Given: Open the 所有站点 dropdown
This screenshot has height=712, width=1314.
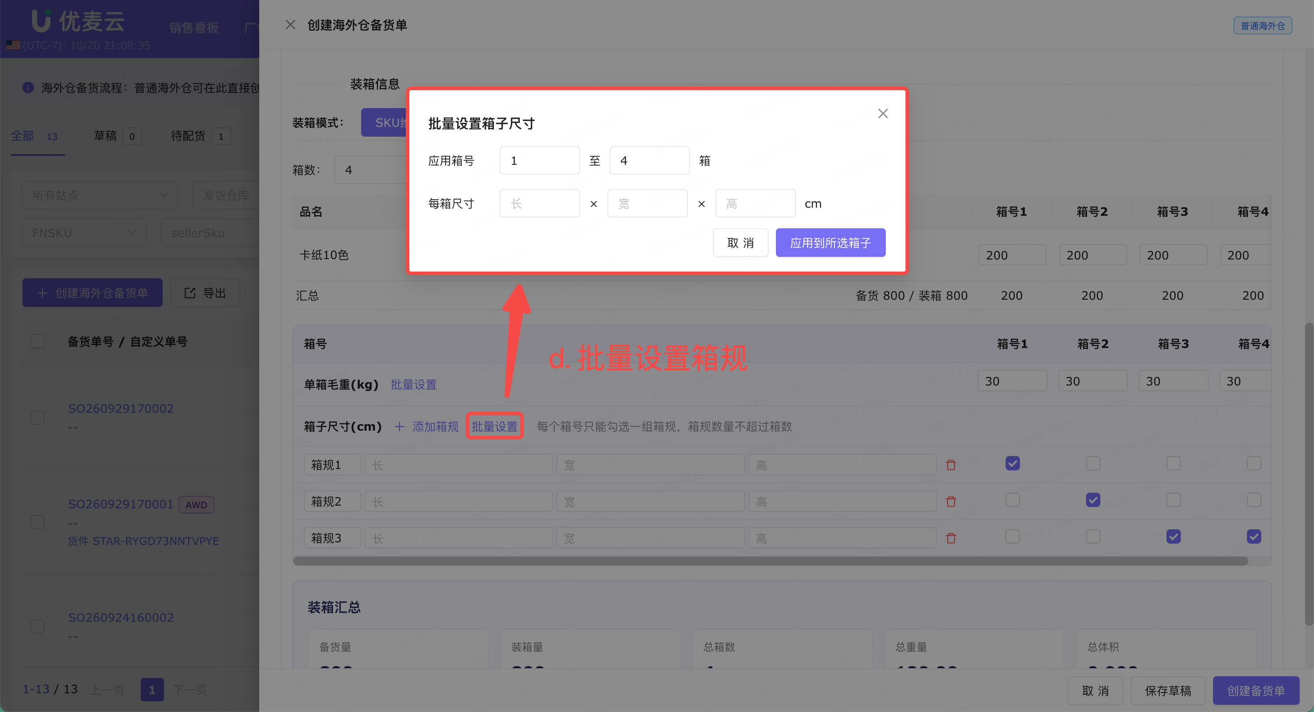Looking at the screenshot, I should (x=100, y=195).
